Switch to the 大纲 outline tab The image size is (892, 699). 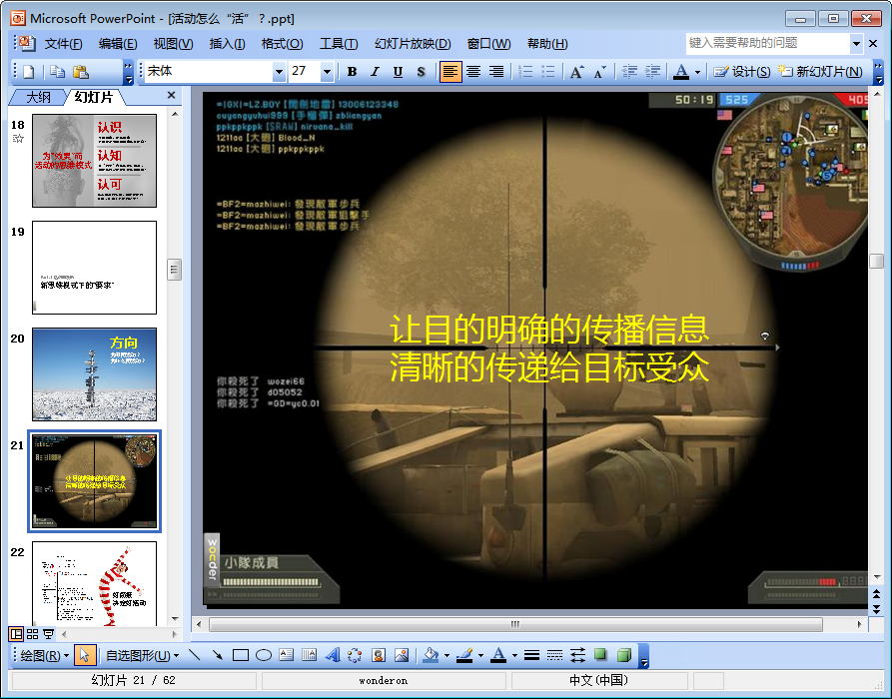38,97
